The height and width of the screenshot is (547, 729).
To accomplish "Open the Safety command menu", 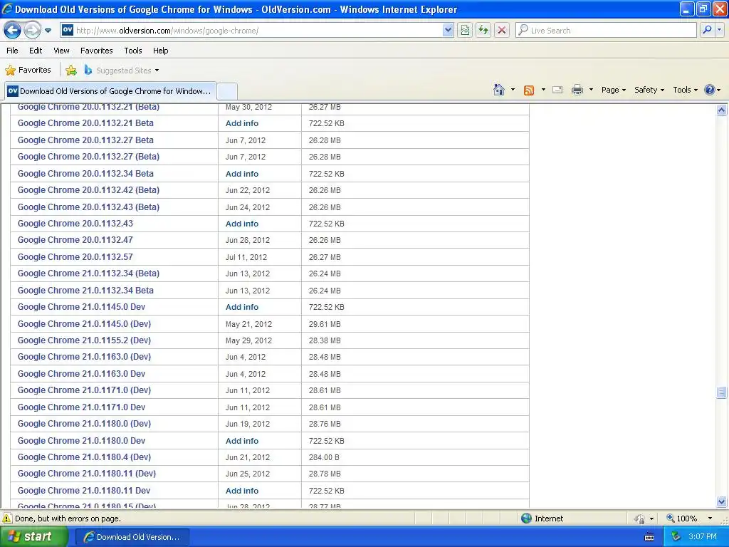I will [x=649, y=90].
